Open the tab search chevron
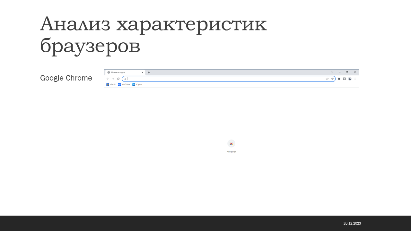 pos(332,72)
